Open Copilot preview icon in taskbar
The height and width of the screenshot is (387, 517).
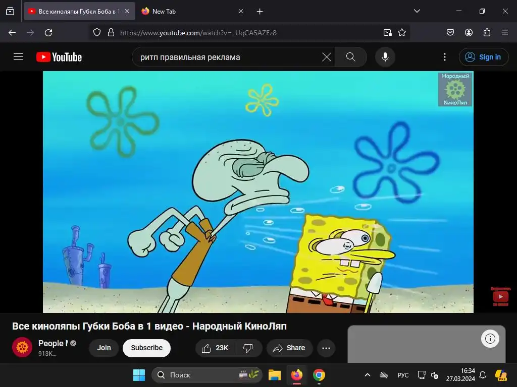tap(501, 375)
